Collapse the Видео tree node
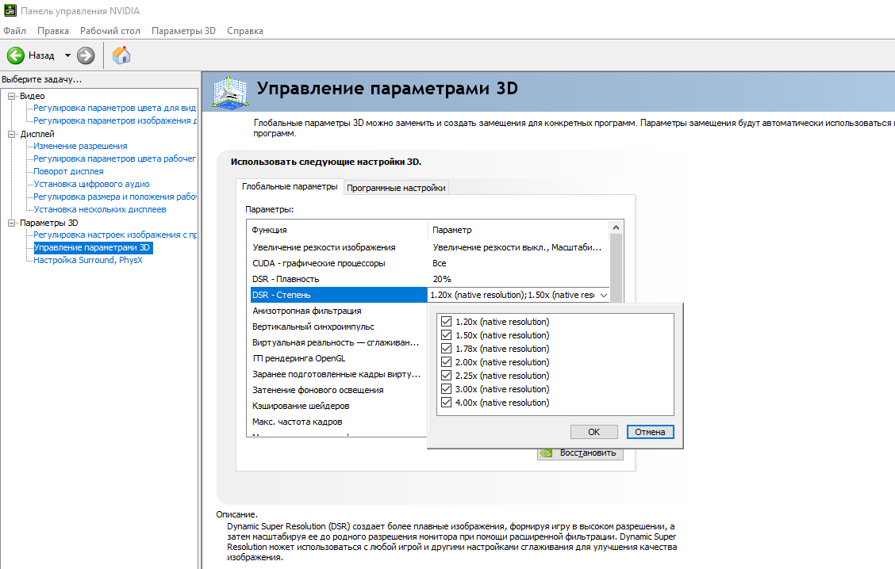 pos(11,97)
